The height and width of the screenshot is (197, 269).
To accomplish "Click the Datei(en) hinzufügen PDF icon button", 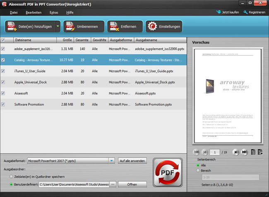I will tap(30, 26).
